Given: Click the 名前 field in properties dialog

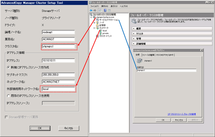Looking at the screenshot, I should pyautogui.click(x=167, y=70).
